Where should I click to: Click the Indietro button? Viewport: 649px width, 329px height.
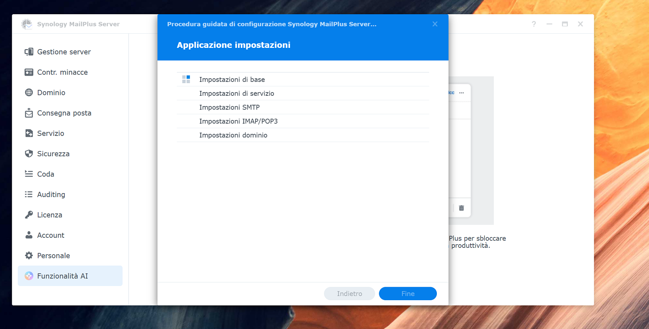pyautogui.click(x=349, y=294)
